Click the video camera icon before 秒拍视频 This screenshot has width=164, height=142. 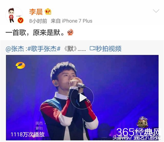tap(93, 48)
